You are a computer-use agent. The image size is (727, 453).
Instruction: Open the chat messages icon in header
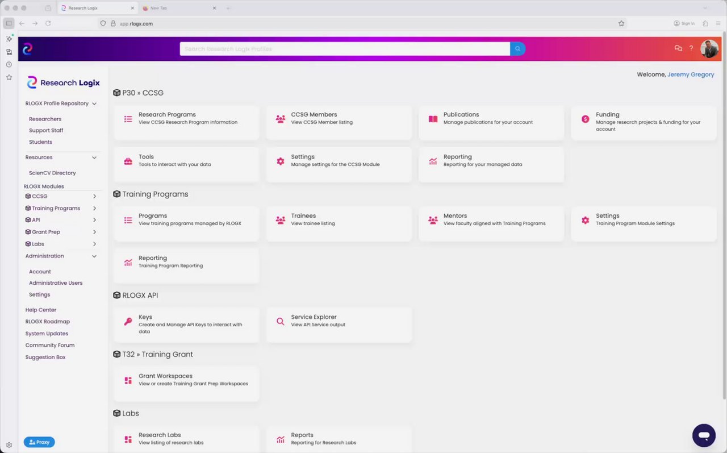click(678, 48)
